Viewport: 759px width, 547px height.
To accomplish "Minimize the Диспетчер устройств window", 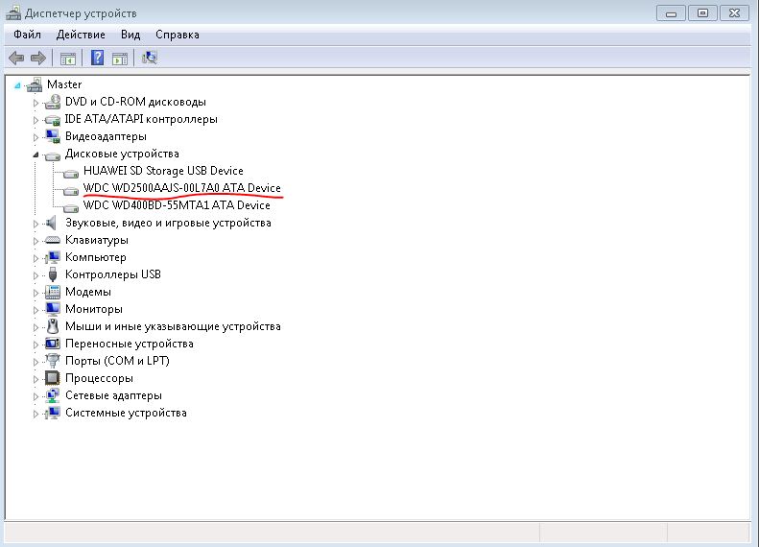I will point(671,13).
